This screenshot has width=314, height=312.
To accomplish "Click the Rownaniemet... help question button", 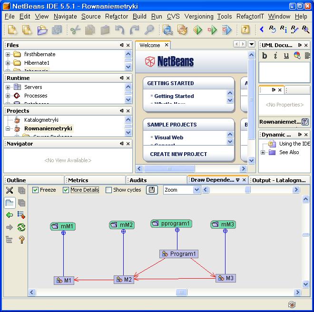I will click(305, 122).
